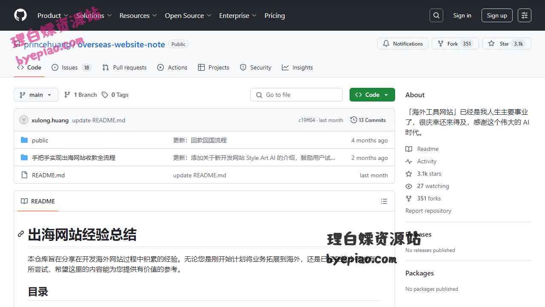Expand the Open Source menu
Screen dimensions: 545x307
[x=188, y=15]
